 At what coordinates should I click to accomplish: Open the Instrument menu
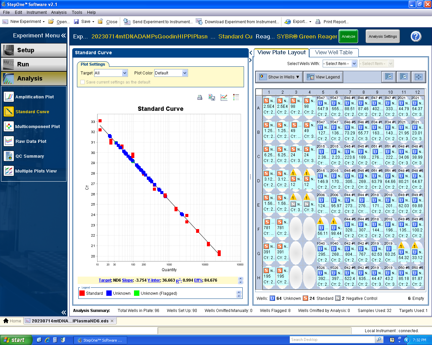coord(36,12)
